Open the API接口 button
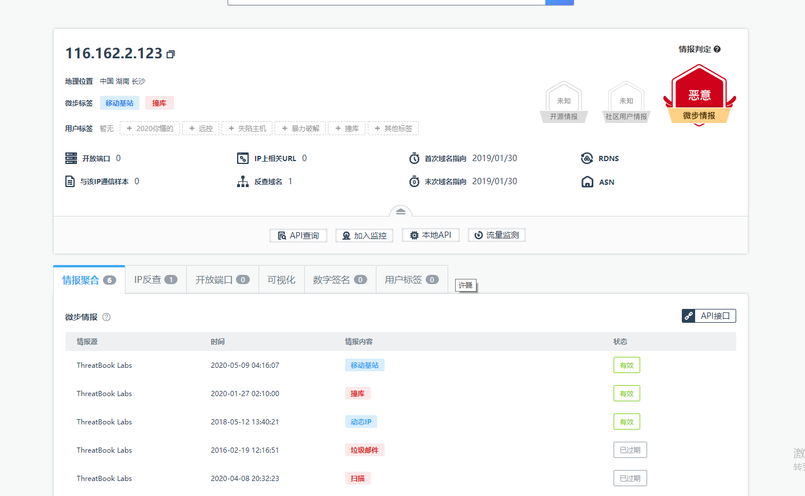Image resolution: width=805 pixels, height=496 pixels. click(x=709, y=316)
